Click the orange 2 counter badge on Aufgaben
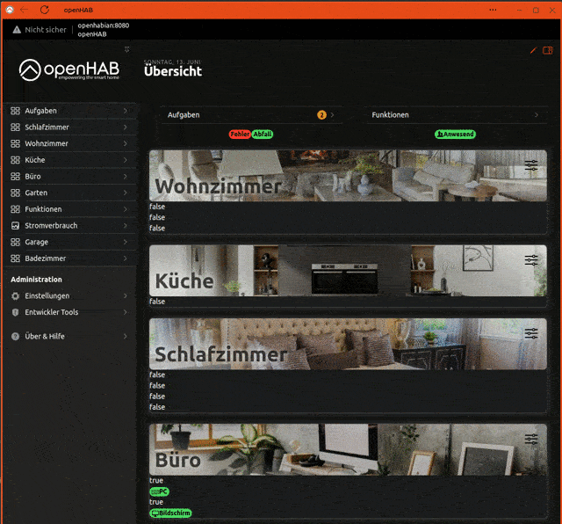 pos(322,115)
